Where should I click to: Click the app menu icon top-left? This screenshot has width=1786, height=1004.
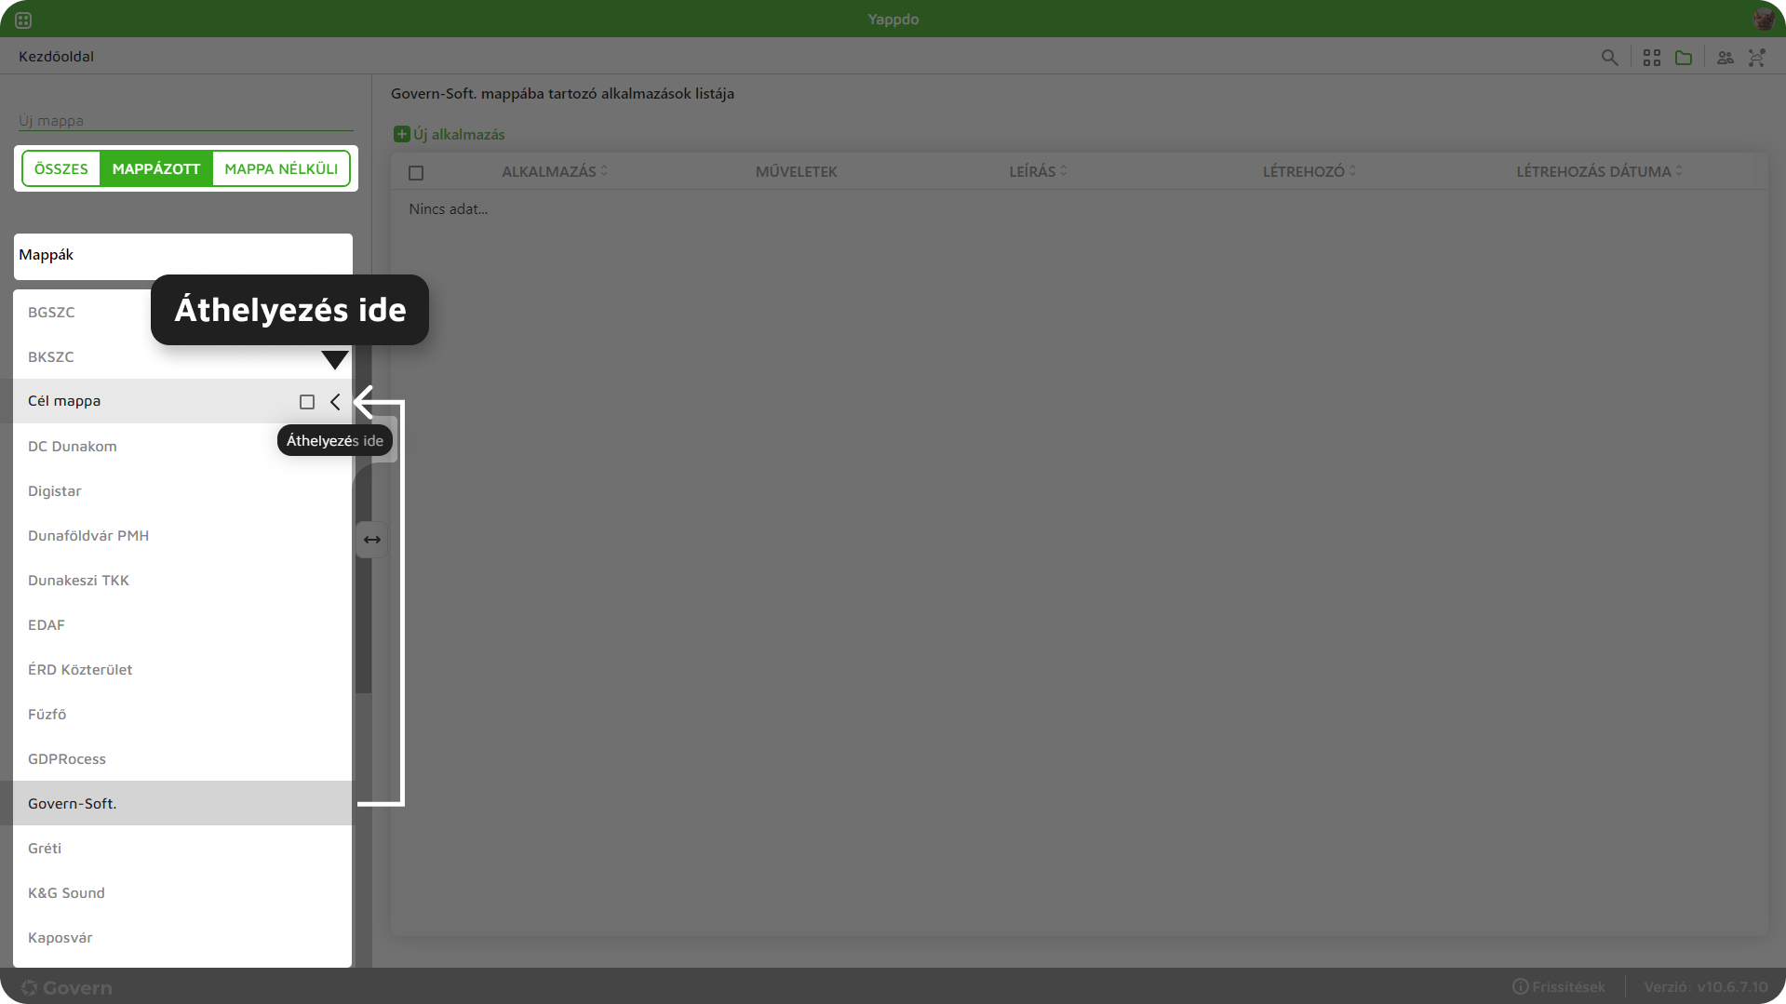pyautogui.click(x=23, y=20)
